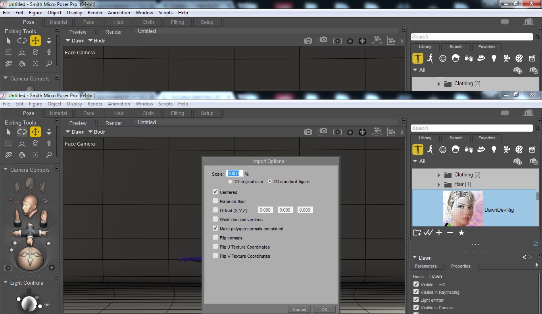The width and height of the screenshot is (542, 314).
Task: Click the add to library plus icon
Action: 439,233
